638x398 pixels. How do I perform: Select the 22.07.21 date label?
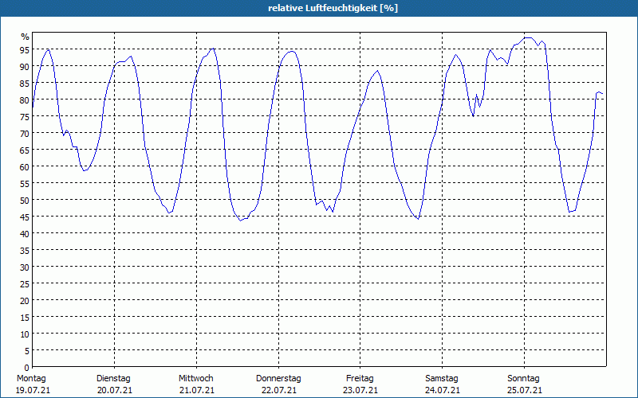click(278, 390)
